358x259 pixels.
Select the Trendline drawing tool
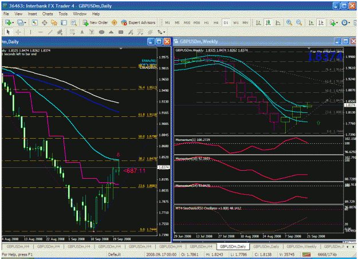click(x=50, y=32)
